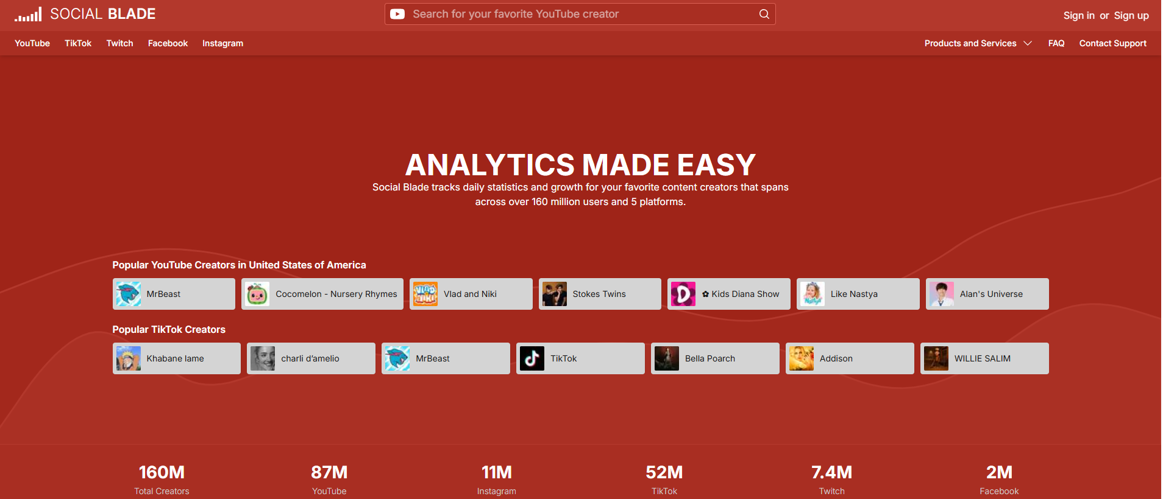
Task: Click the Alan's Universe avatar
Action: coord(942,294)
